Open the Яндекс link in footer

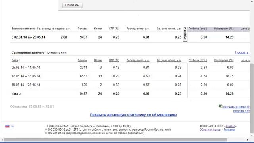(230, 126)
